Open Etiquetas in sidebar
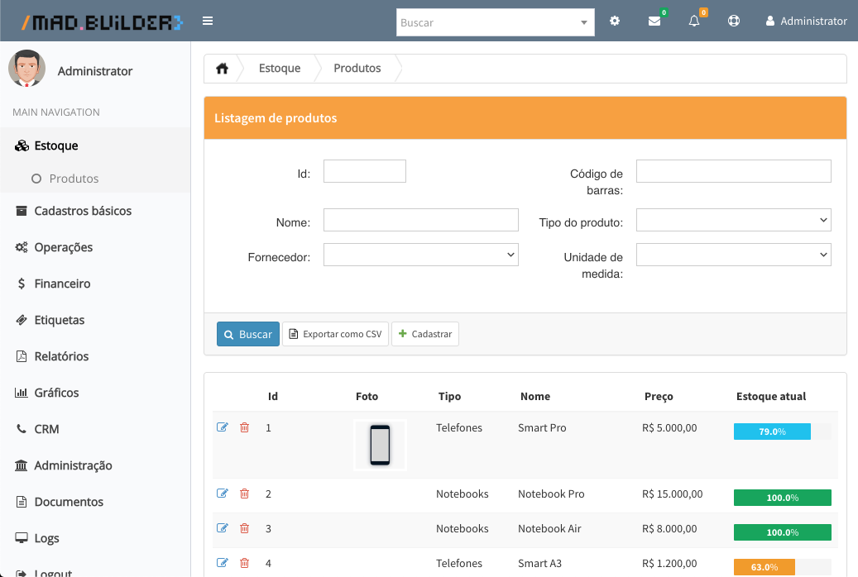858x577 pixels. (x=95, y=320)
